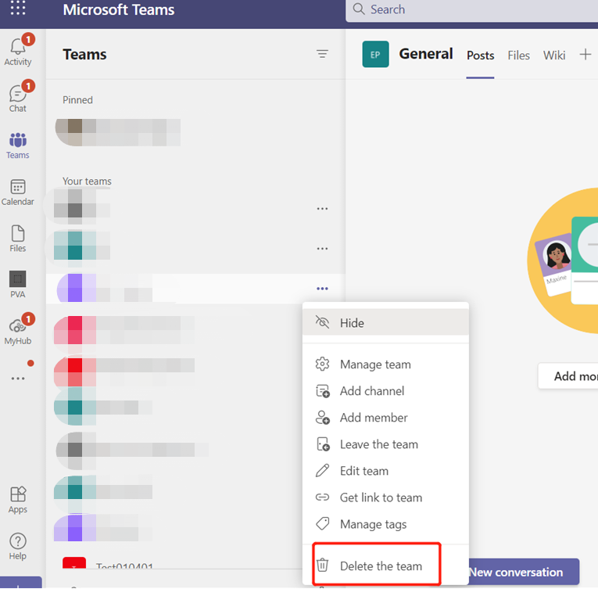Viewport: 598px width, 589px height.
Task: Open the pinned channel item
Action: (x=118, y=132)
